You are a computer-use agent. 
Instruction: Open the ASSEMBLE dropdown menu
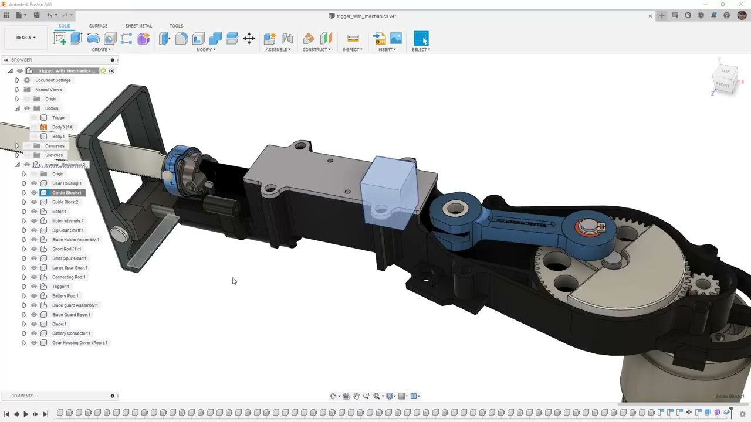click(278, 50)
